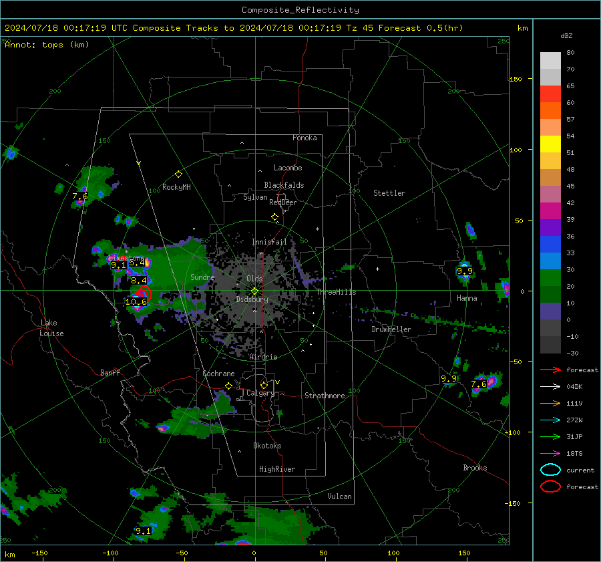Click the red forecast ellipse above the 10.6 storm

(x=144, y=293)
